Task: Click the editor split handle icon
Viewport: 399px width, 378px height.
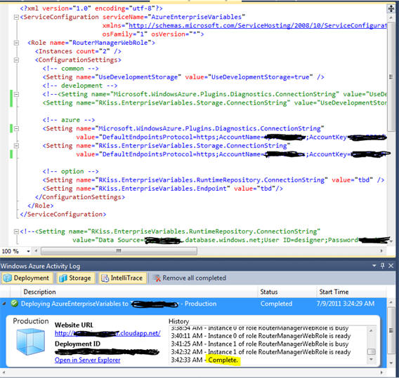Action: pos(391,9)
